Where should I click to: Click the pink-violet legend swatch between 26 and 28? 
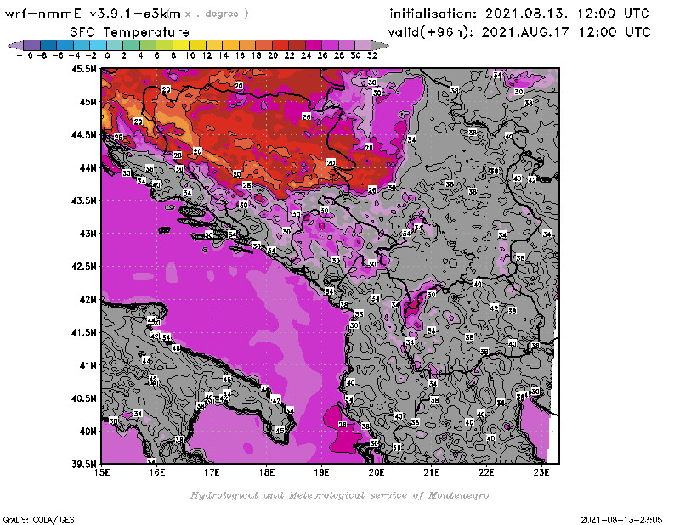330,45
